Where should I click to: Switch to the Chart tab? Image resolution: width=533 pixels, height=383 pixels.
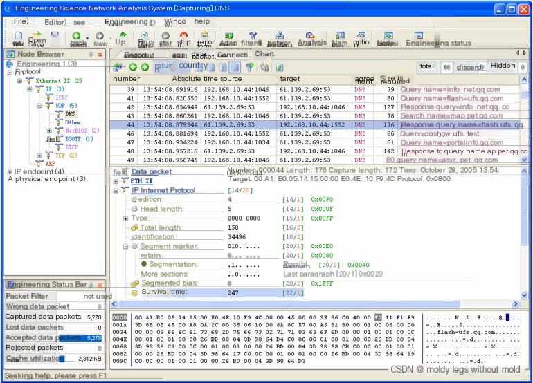[x=264, y=54]
